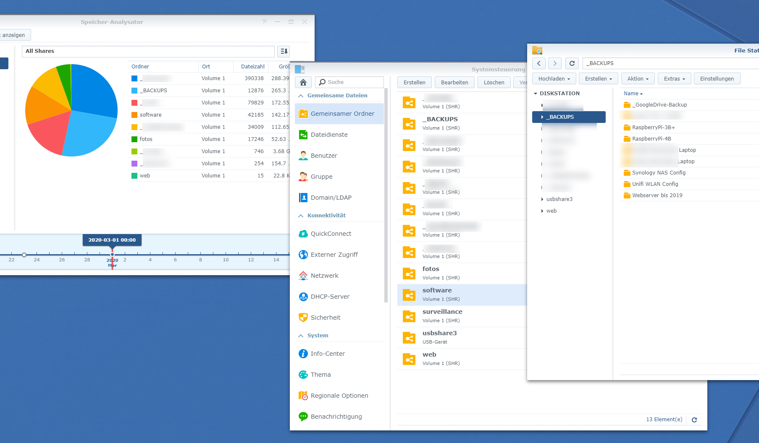Refresh the shared folder list next to 13 Element(e)
This screenshot has width=759, height=443.
tap(694, 420)
